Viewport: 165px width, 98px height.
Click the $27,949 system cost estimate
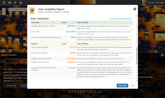pyautogui.click(x=73, y=53)
